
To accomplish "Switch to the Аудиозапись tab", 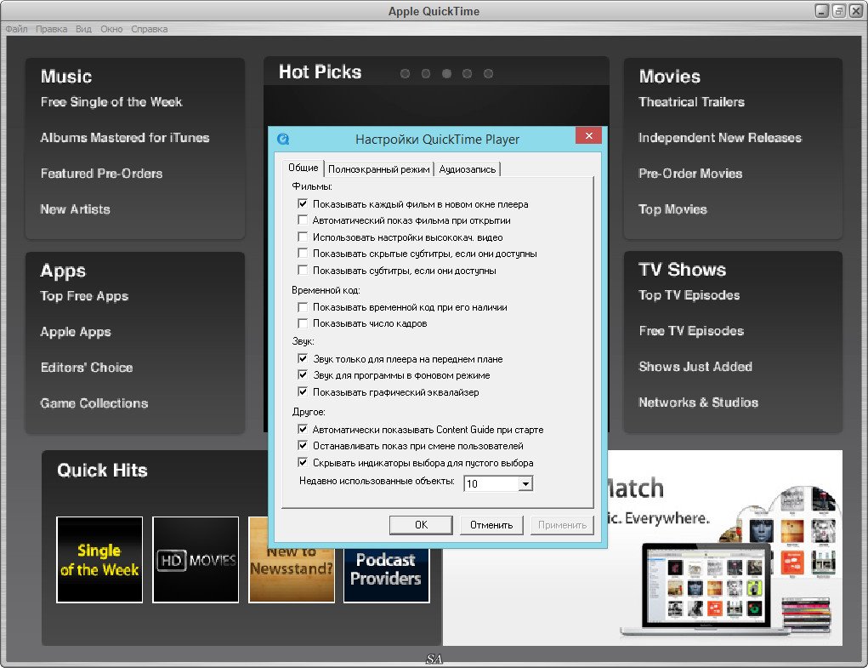I will (x=468, y=169).
